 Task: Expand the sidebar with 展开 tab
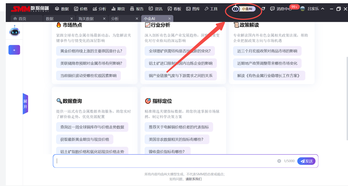tap(25, 104)
